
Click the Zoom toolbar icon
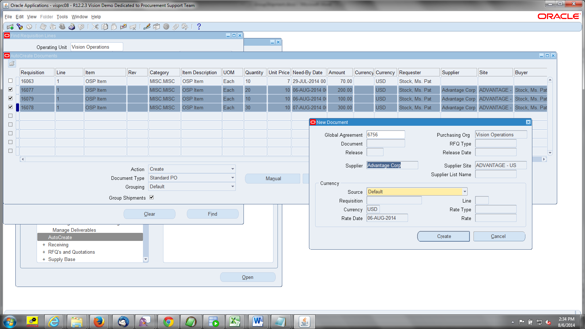pos(156,27)
